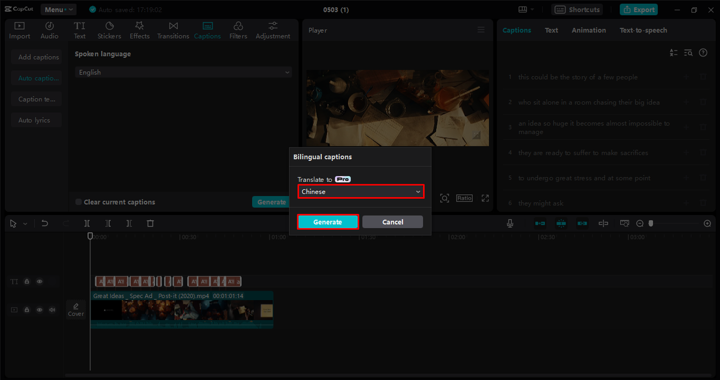This screenshot has width=720, height=380.
Task: Open the Shortcuts panel
Action: [577, 10]
